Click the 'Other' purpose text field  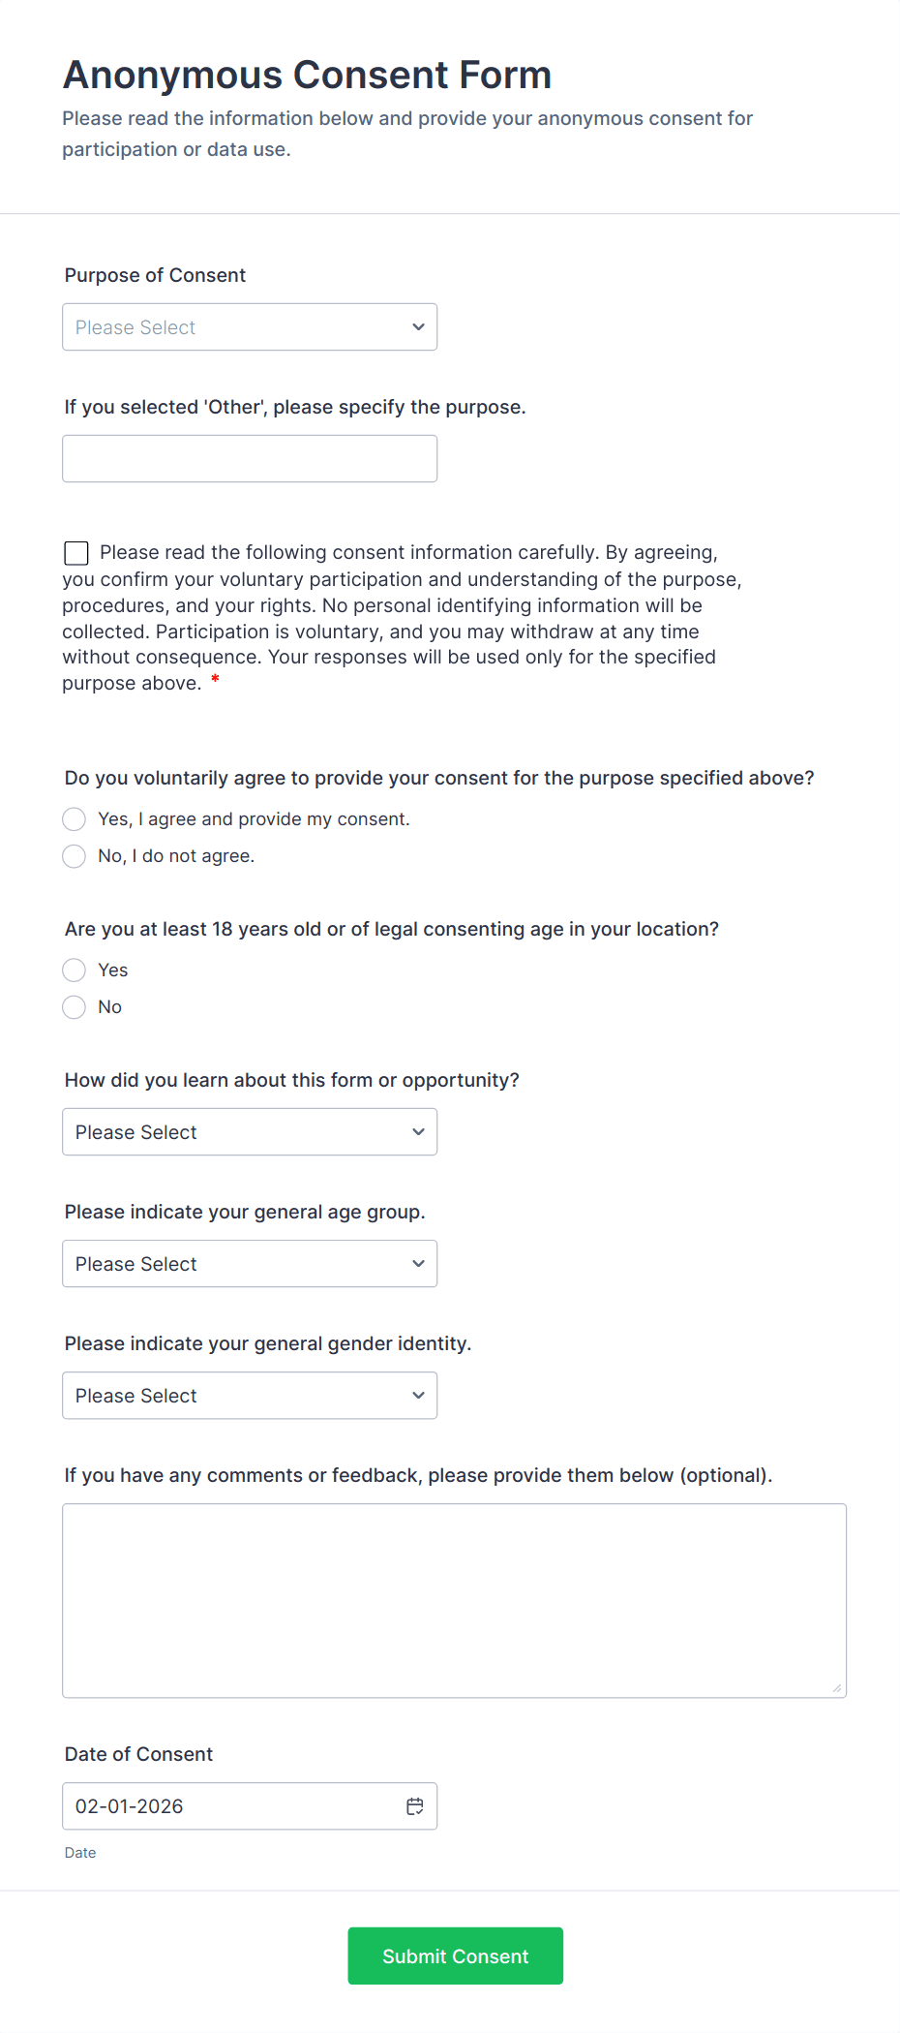coord(249,459)
